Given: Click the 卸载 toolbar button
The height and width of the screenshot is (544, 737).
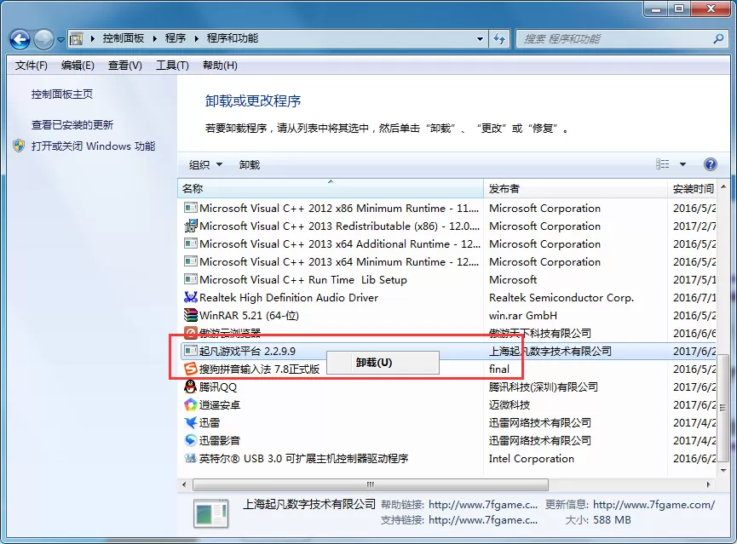Looking at the screenshot, I should click(x=249, y=165).
